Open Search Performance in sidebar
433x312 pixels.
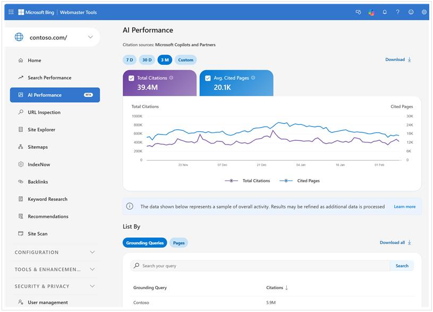pyautogui.click(x=49, y=78)
